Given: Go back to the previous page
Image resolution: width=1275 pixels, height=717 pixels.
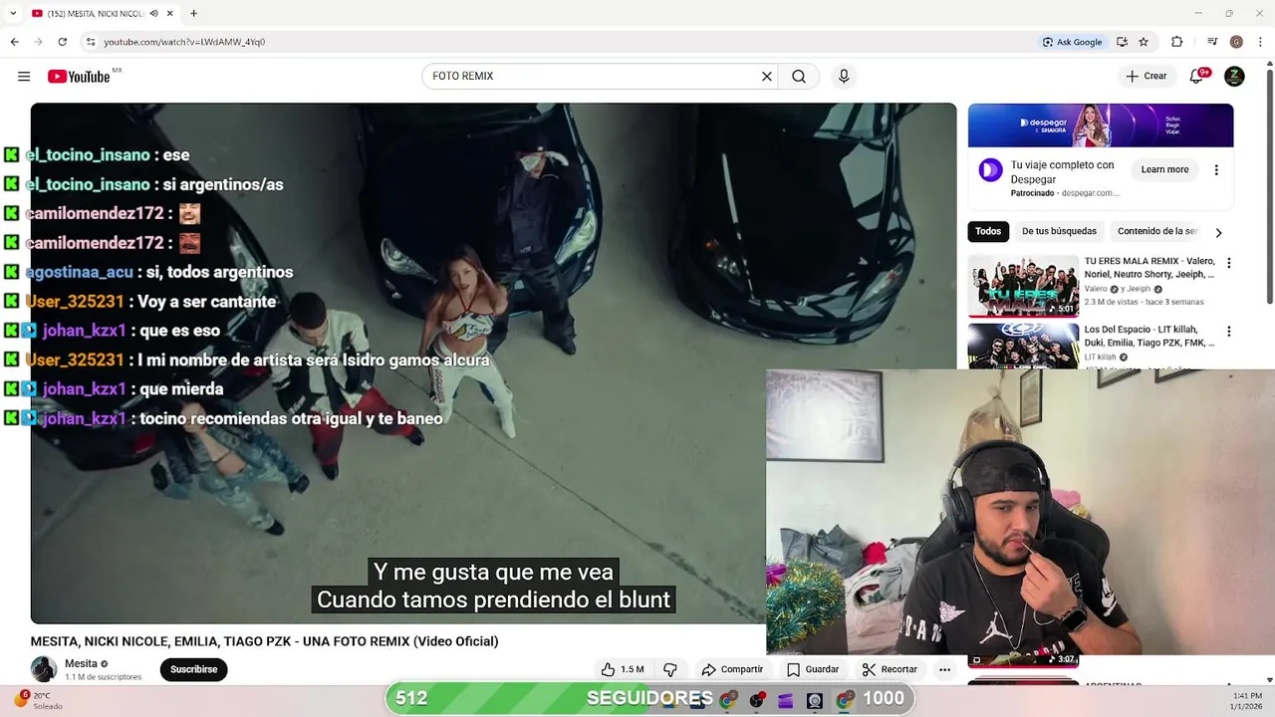Looking at the screenshot, I should (14, 42).
